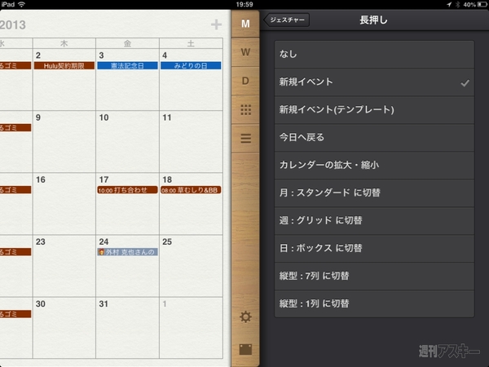Select the なし option

click(374, 55)
